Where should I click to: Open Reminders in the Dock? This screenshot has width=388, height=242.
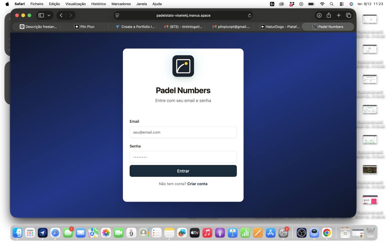point(157,233)
